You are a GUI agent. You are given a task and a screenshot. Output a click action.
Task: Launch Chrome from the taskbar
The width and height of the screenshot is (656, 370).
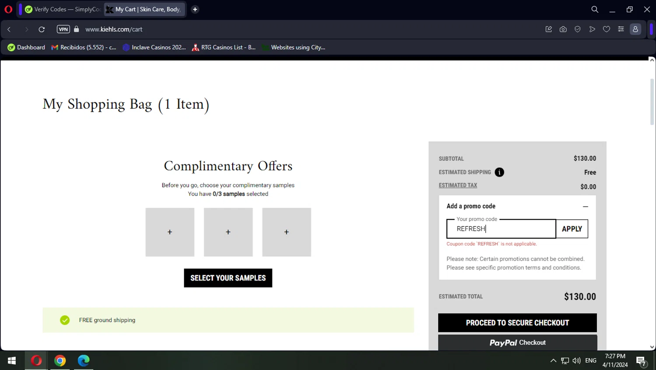coord(60,360)
